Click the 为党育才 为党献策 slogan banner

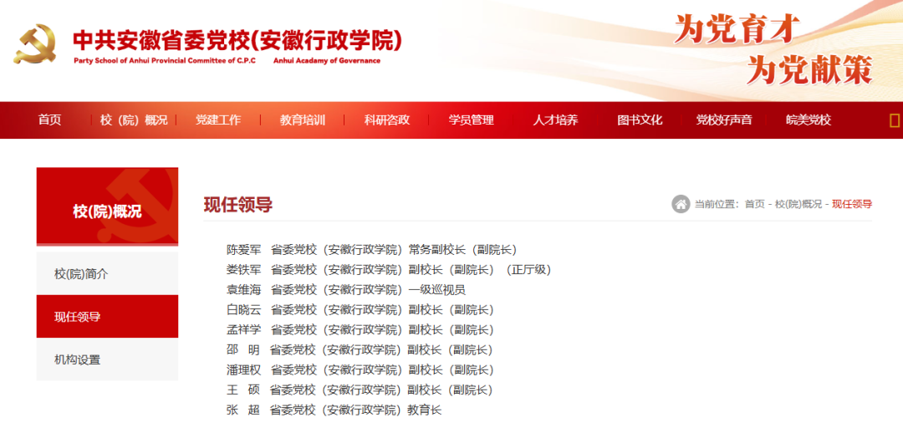click(x=773, y=50)
